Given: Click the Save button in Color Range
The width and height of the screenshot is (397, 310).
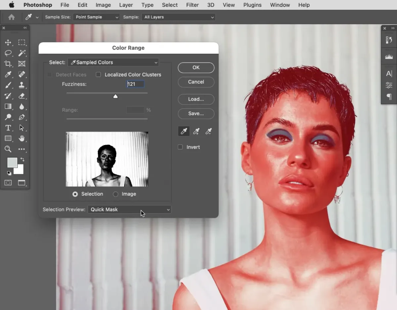Looking at the screenshot, I should point(196,113).
